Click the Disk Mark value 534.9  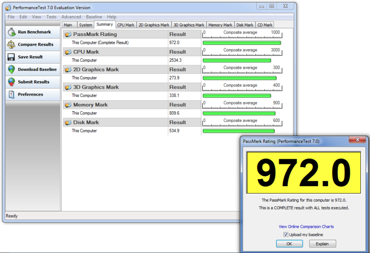174,131
